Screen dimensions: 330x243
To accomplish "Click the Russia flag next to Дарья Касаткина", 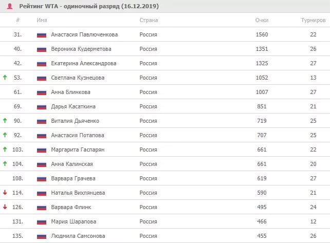I will coord(42,107).
